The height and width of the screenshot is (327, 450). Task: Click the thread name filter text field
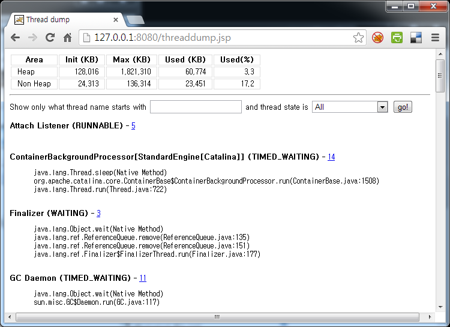(196, 107)
